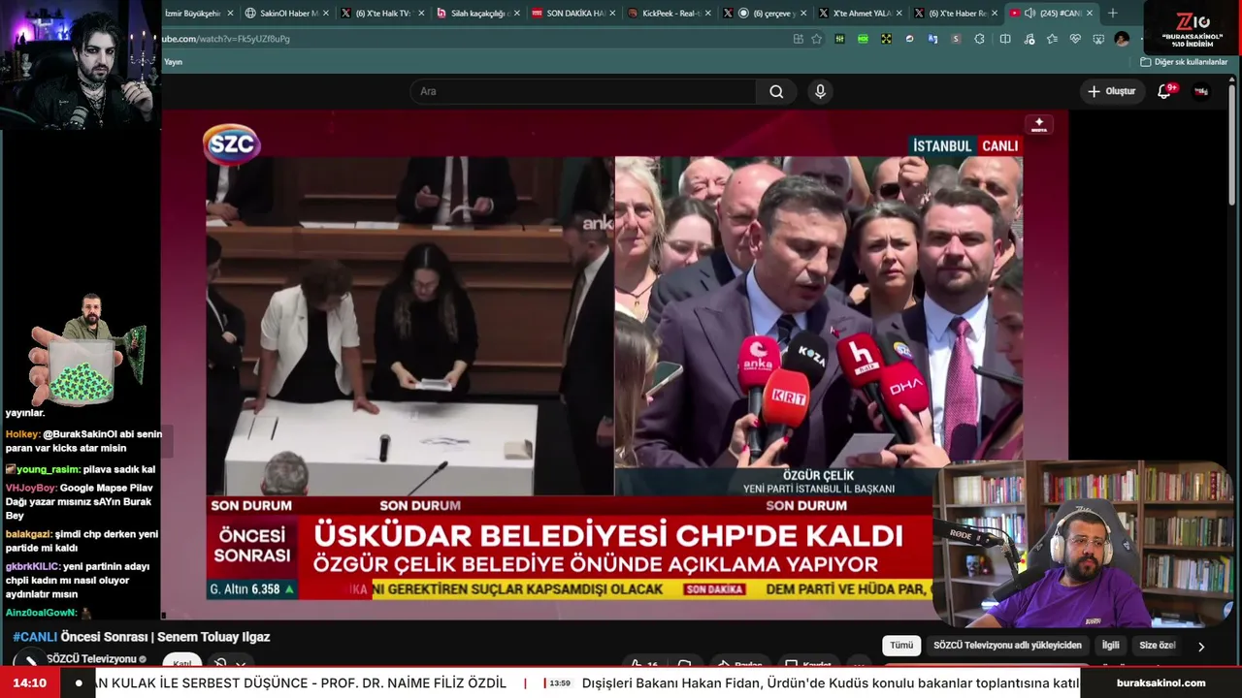Bookmark this page with the star icon
This screenshot has width=1242, height=698.
[816, 39]
